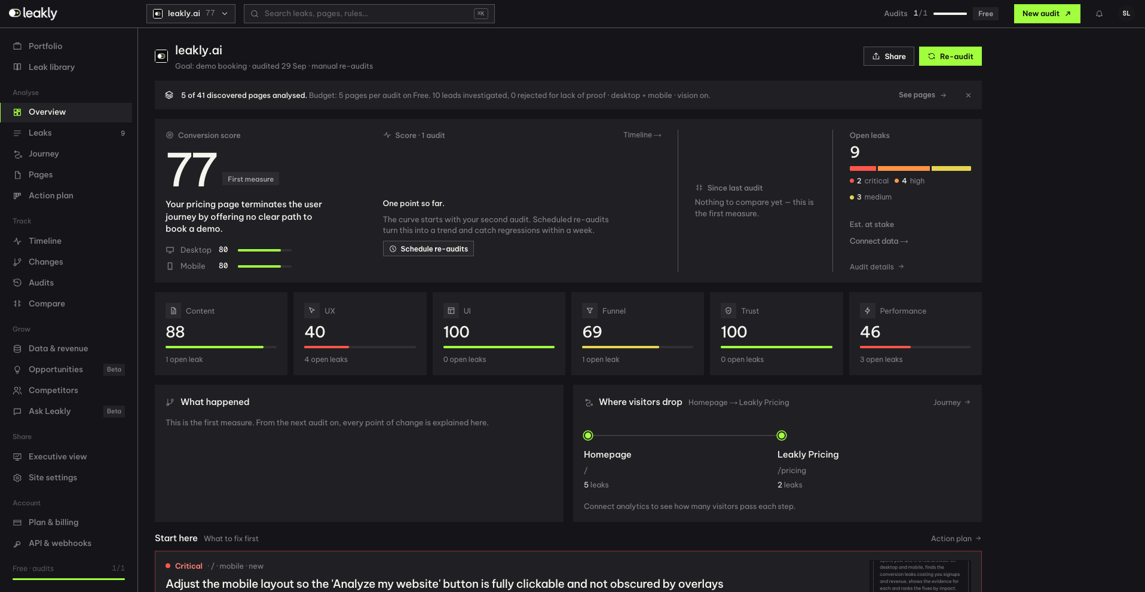Click the layers icon in the analysed pages banner

point(169,95)
